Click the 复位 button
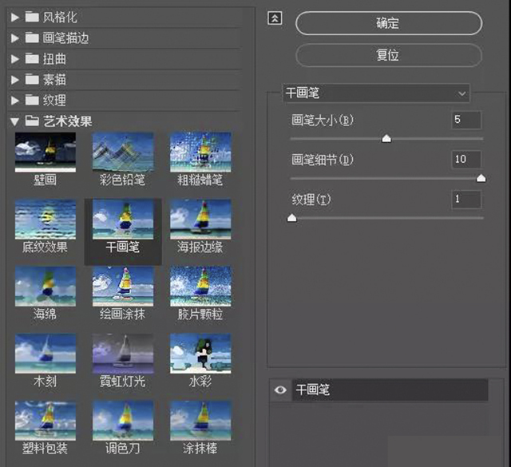Screen dimensions: 511x467 pos(389,55)
